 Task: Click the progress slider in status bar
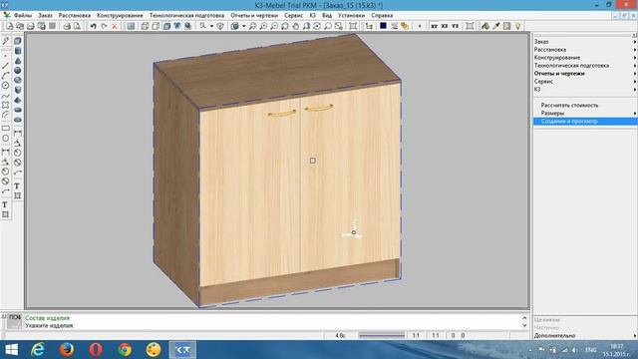click(x=381, y=336)
